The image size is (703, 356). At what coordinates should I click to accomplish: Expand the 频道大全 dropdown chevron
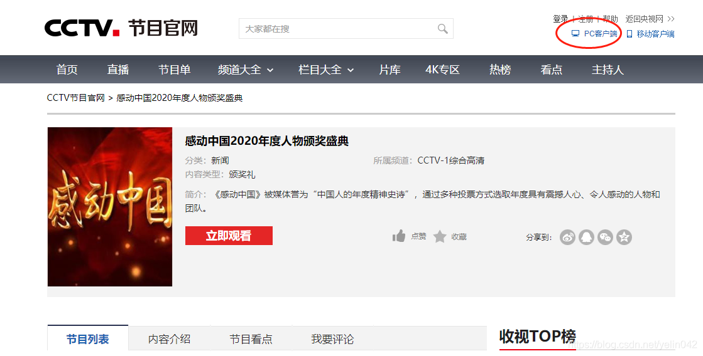point(270,70)
